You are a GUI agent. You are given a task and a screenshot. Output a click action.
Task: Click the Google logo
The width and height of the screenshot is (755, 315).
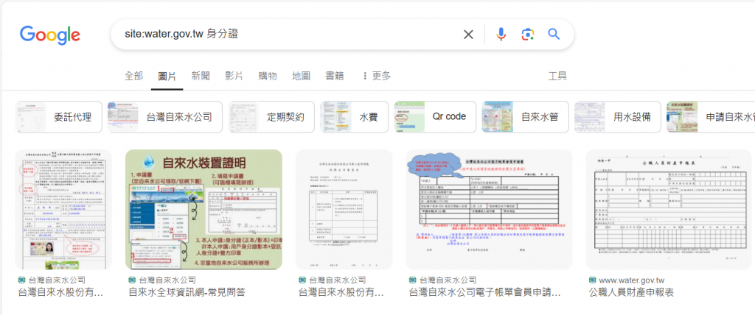[49, 35]
